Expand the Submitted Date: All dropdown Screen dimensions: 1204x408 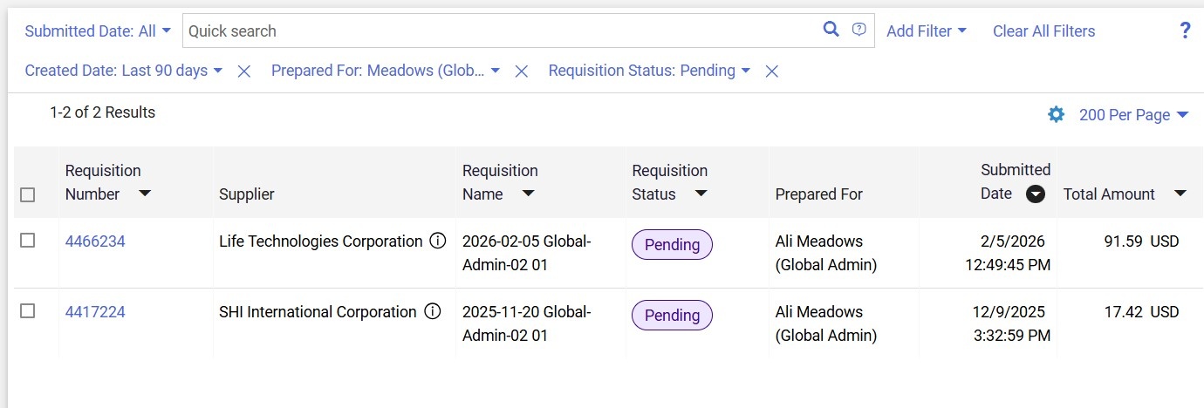(98, 31)
